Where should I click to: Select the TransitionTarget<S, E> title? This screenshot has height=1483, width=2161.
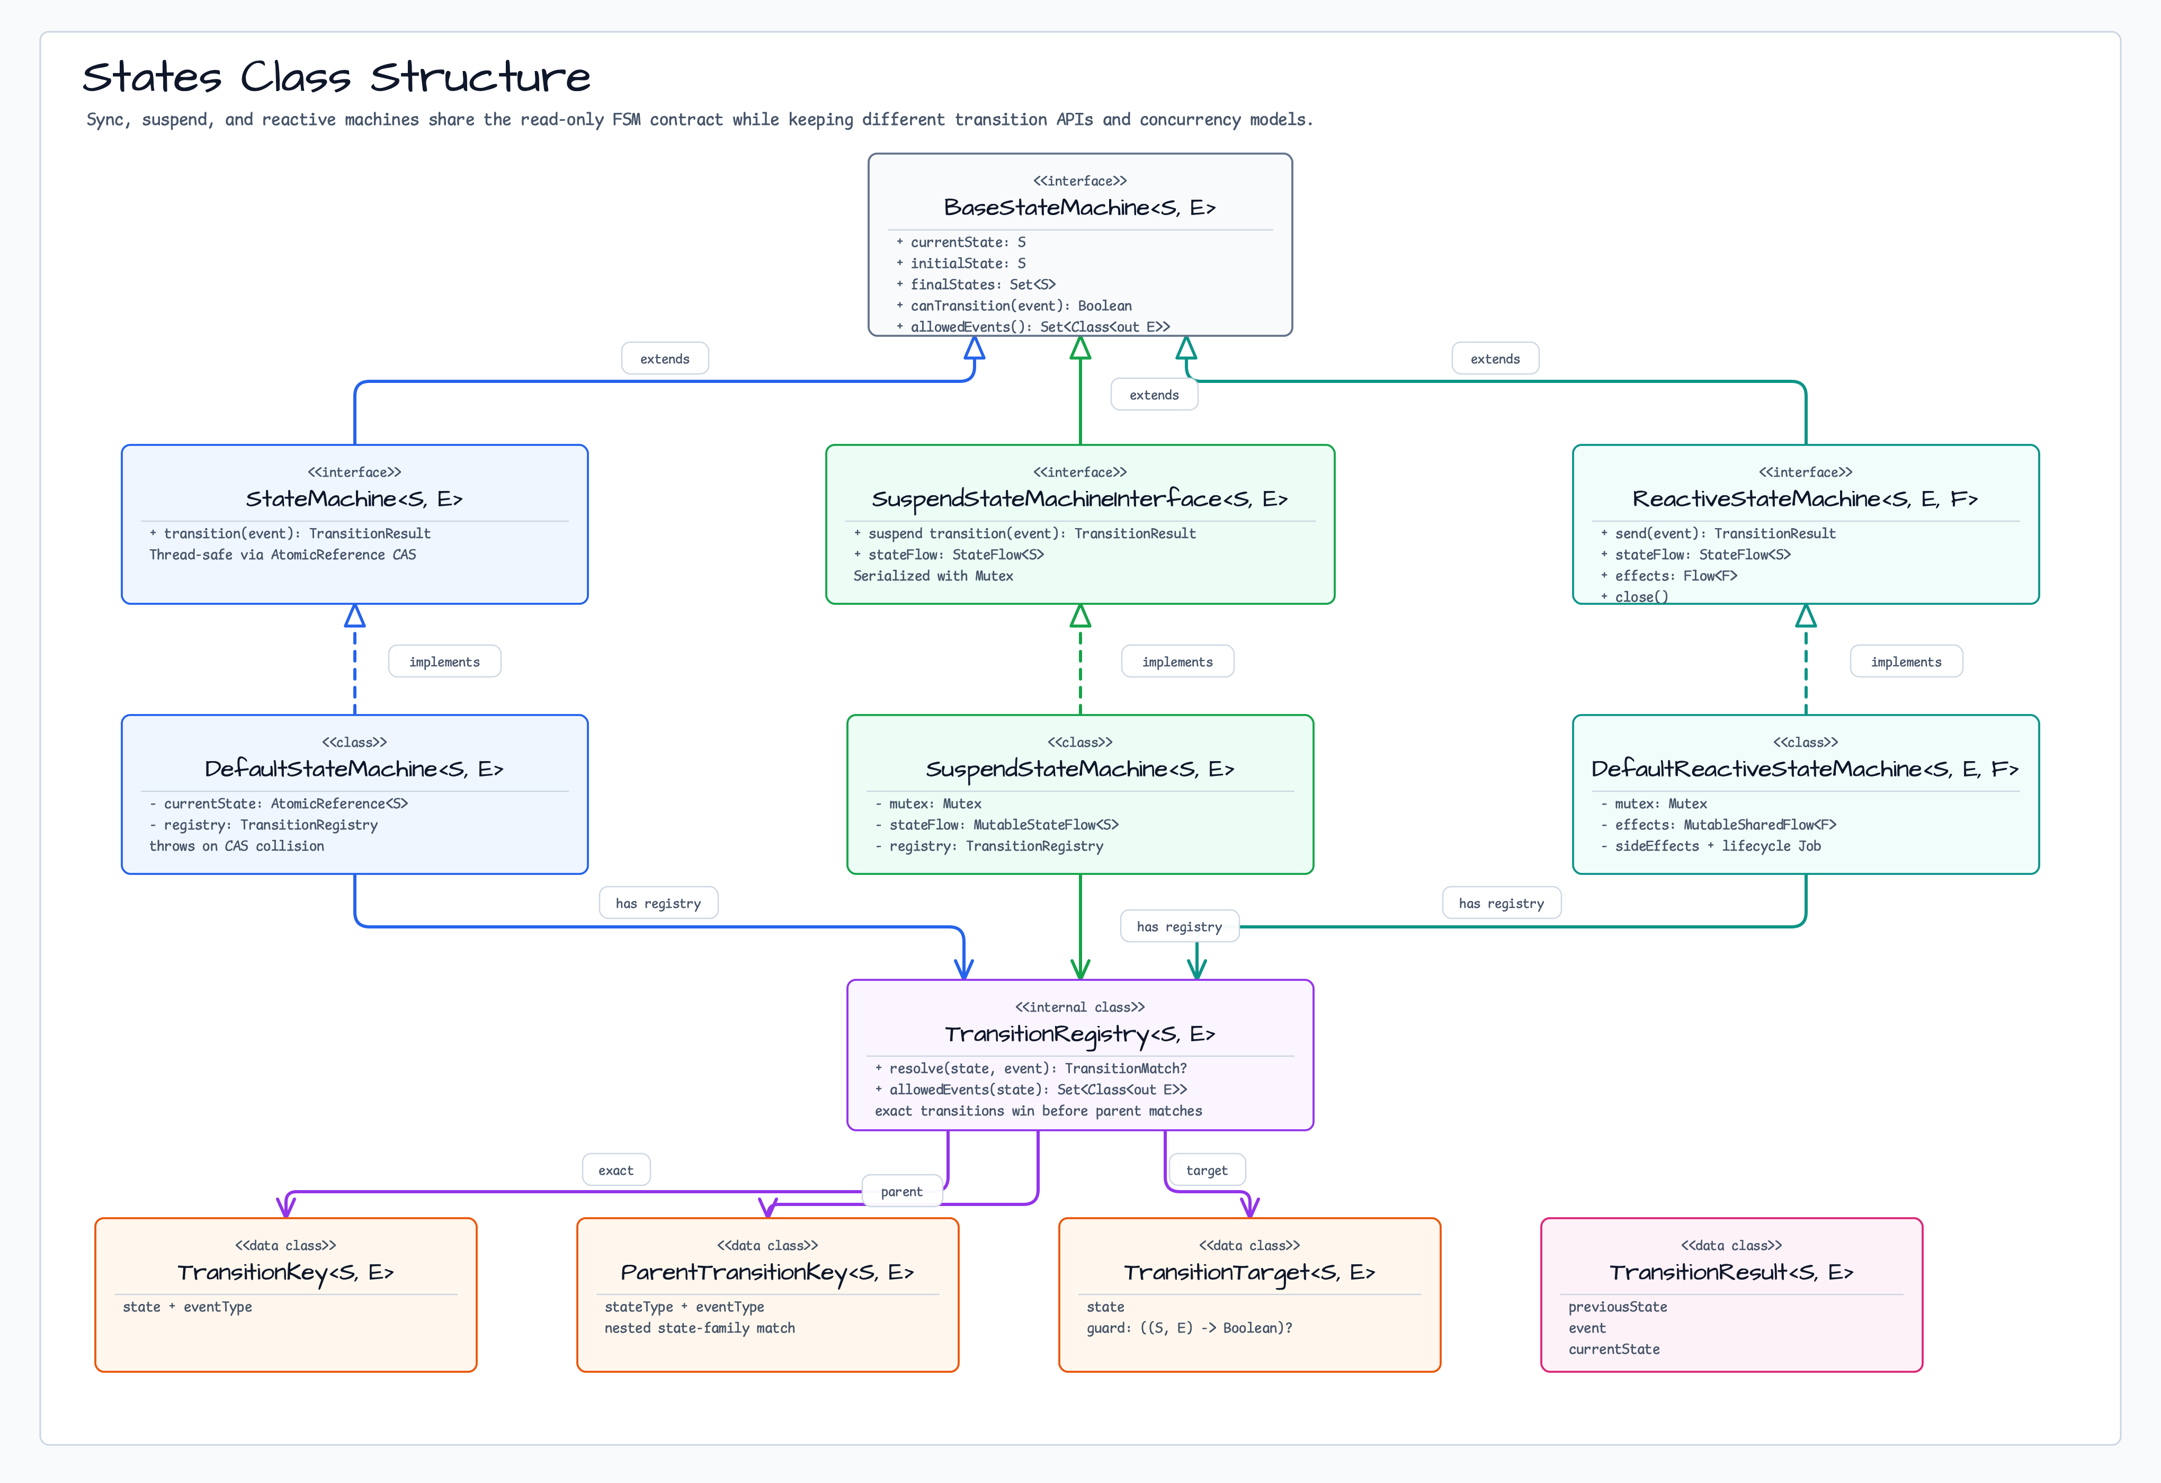(1249, 1273)
